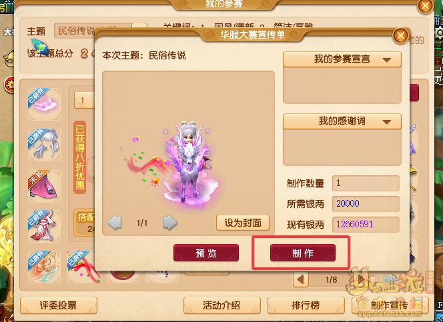
Task: Open the 排行榜 ranking list
Action: click(x=306, y=305)
